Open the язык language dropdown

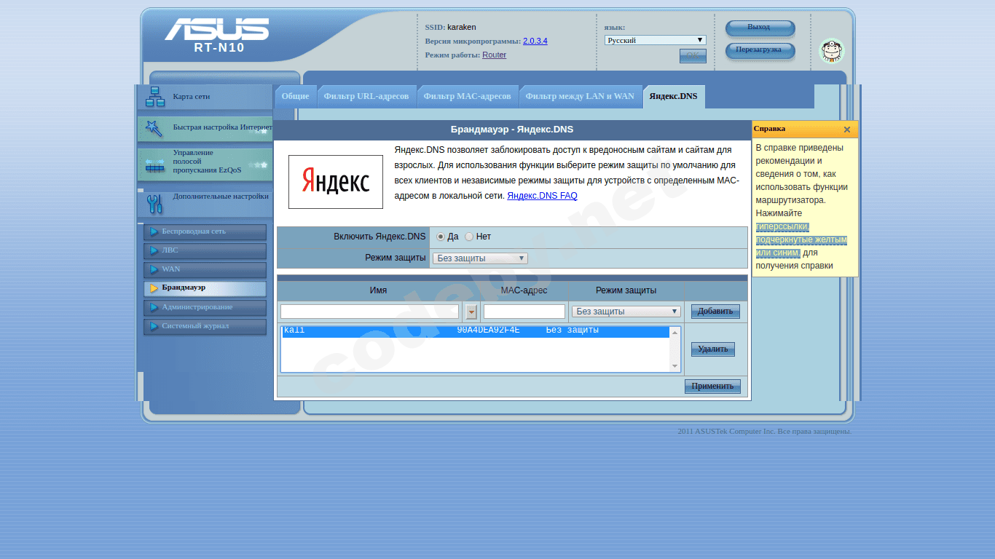point(656,40)
